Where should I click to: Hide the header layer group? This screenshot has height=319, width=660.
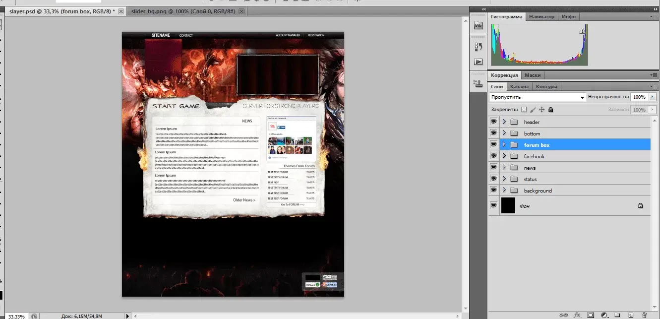493,122
